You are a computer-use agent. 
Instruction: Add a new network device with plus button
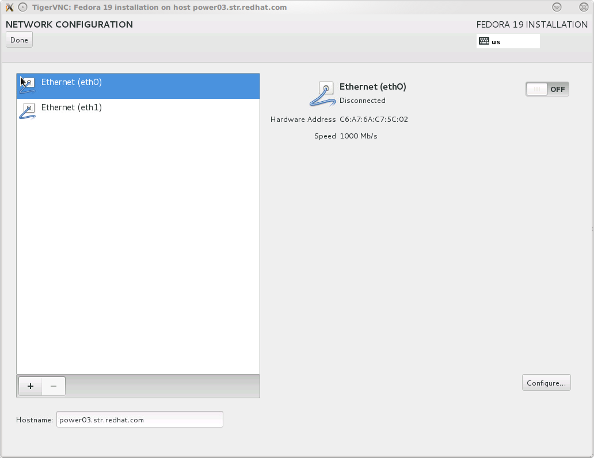31,386
